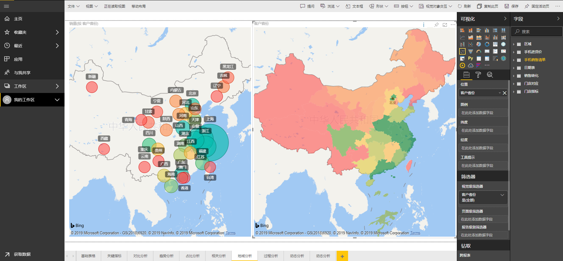Viewport: 563px width, 261px height.
Task: Collapse the 可视化 pane
Action: 505,19
